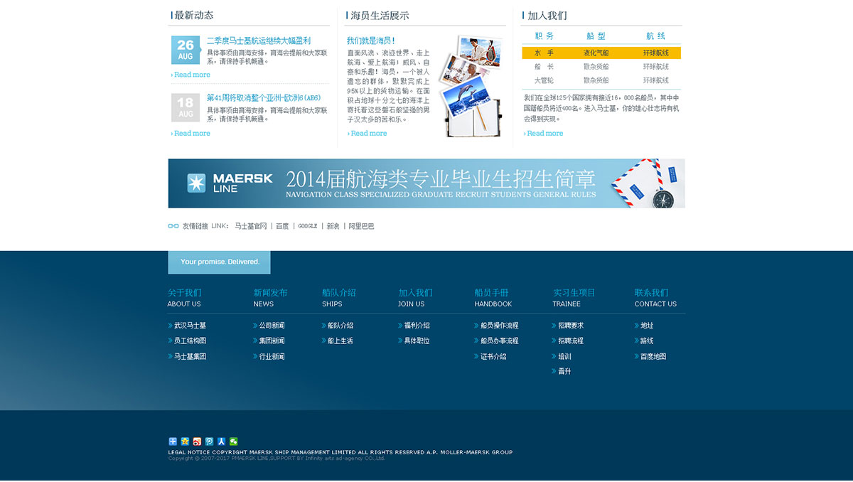Open news 第41周将取消整个亚洲-欧洲 (AE6)

[x=264, y=98]
